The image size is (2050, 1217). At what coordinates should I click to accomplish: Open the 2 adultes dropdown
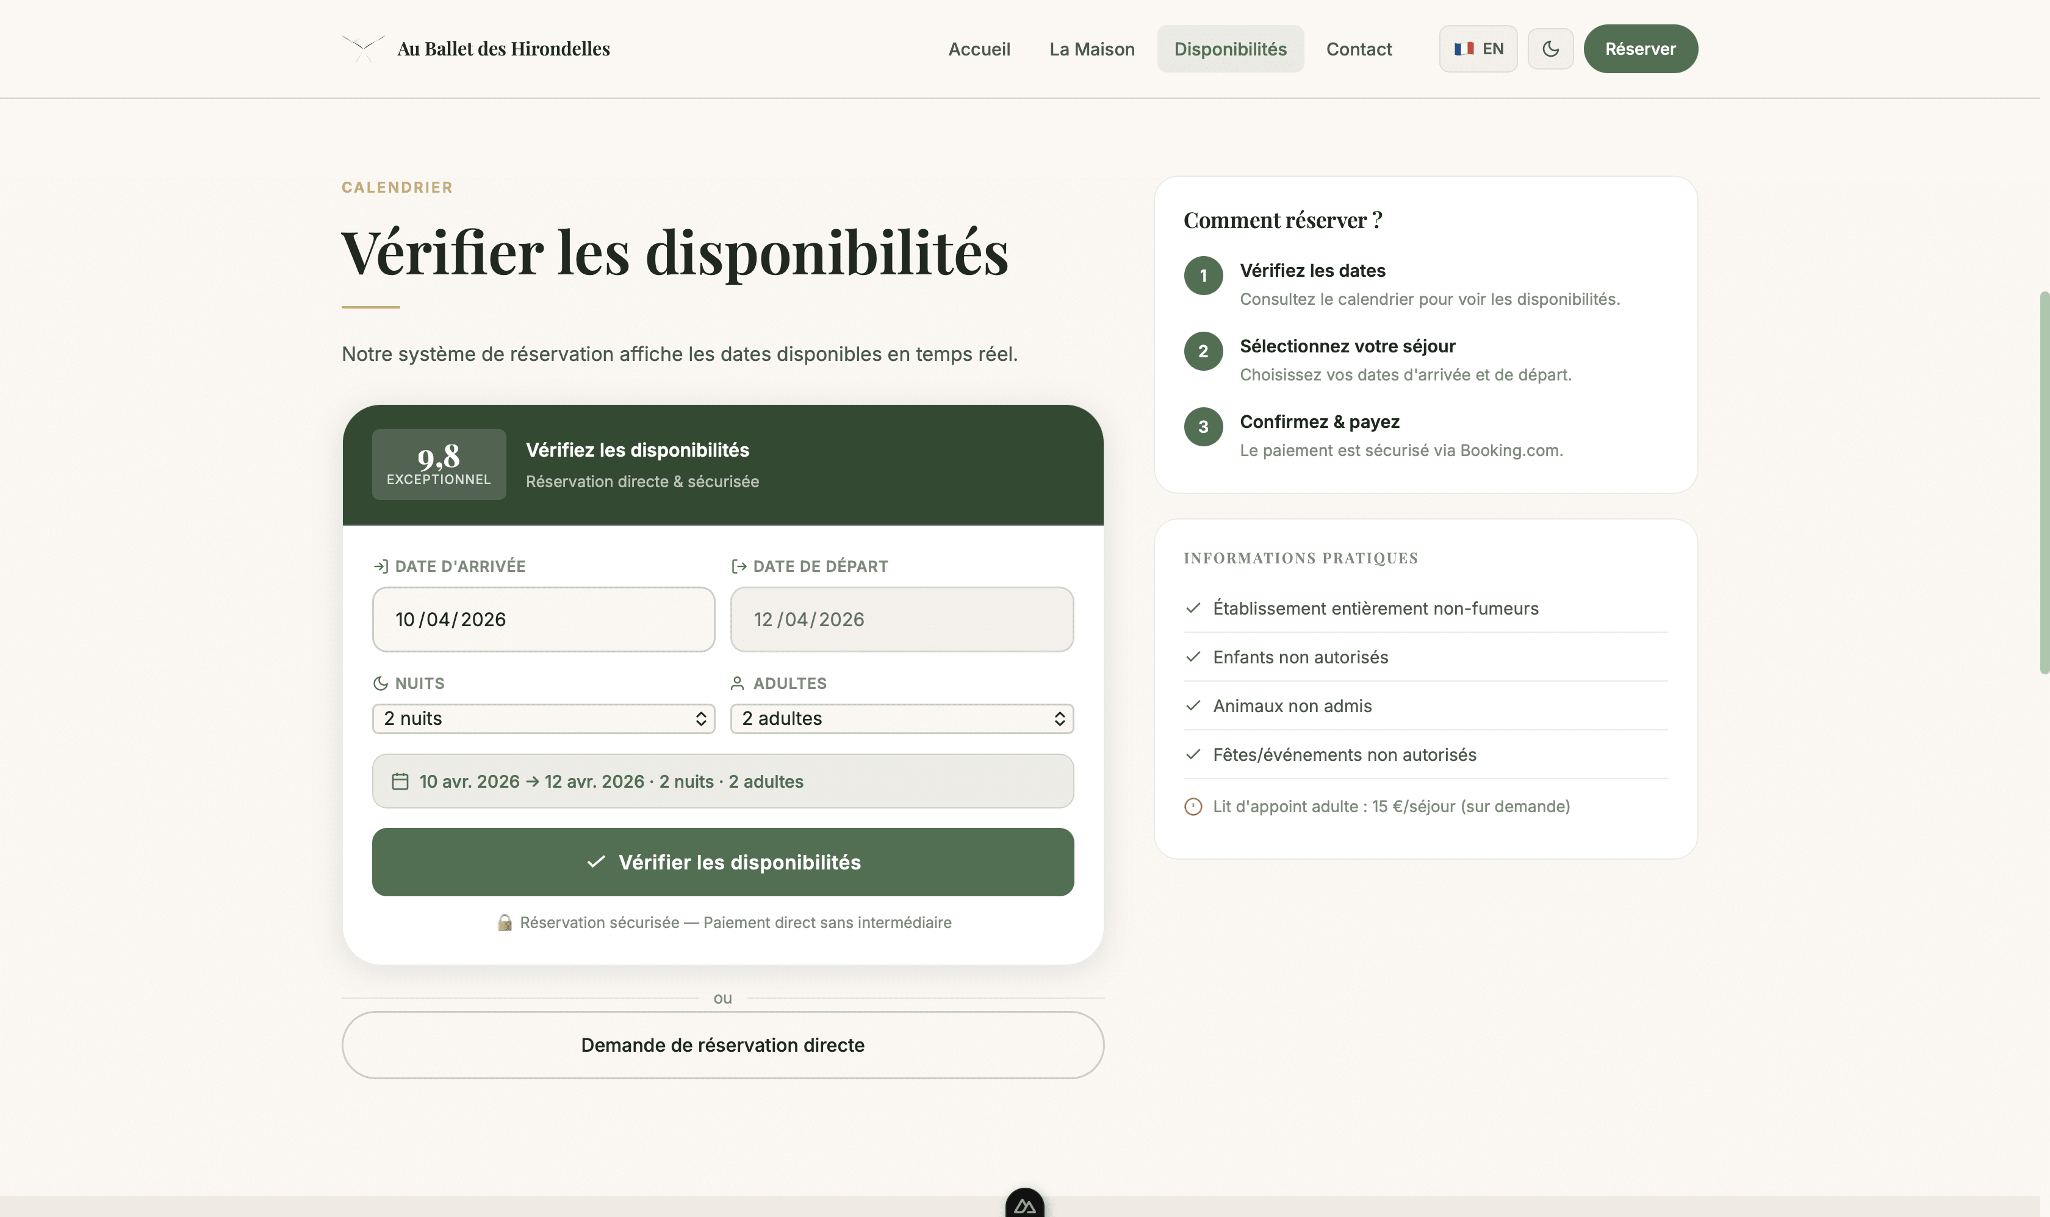click(x=901, y=718)
